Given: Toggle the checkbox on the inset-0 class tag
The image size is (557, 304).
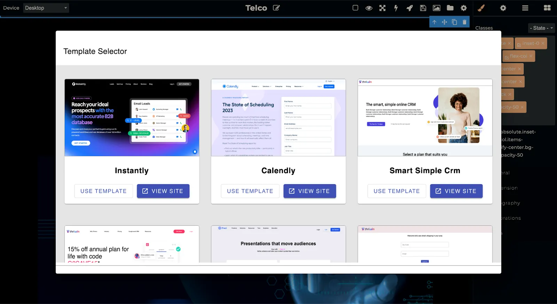Looking at the screenshot, I should pos(519,45).
